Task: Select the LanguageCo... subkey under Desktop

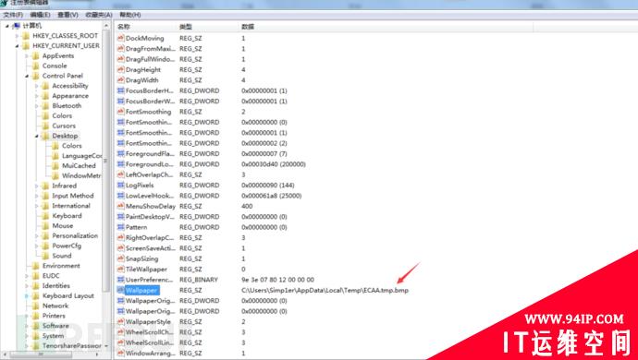Action: (81, 156)
